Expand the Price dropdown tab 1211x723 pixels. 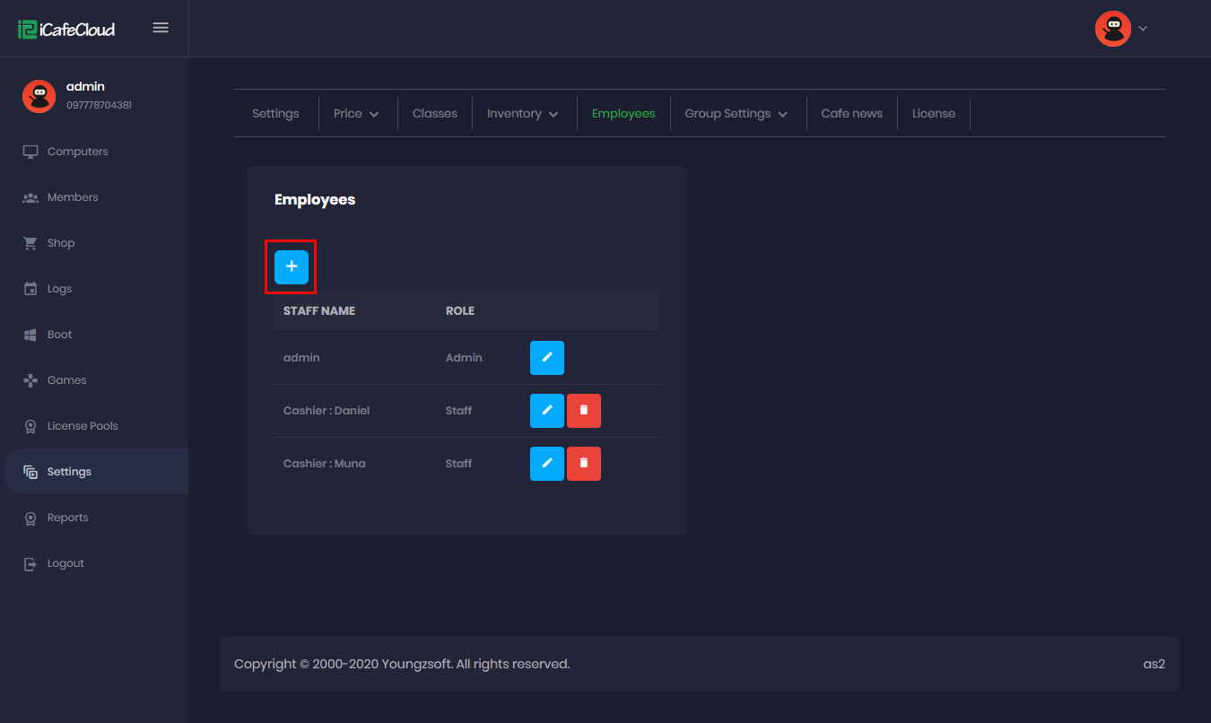(x=356, y=114)
